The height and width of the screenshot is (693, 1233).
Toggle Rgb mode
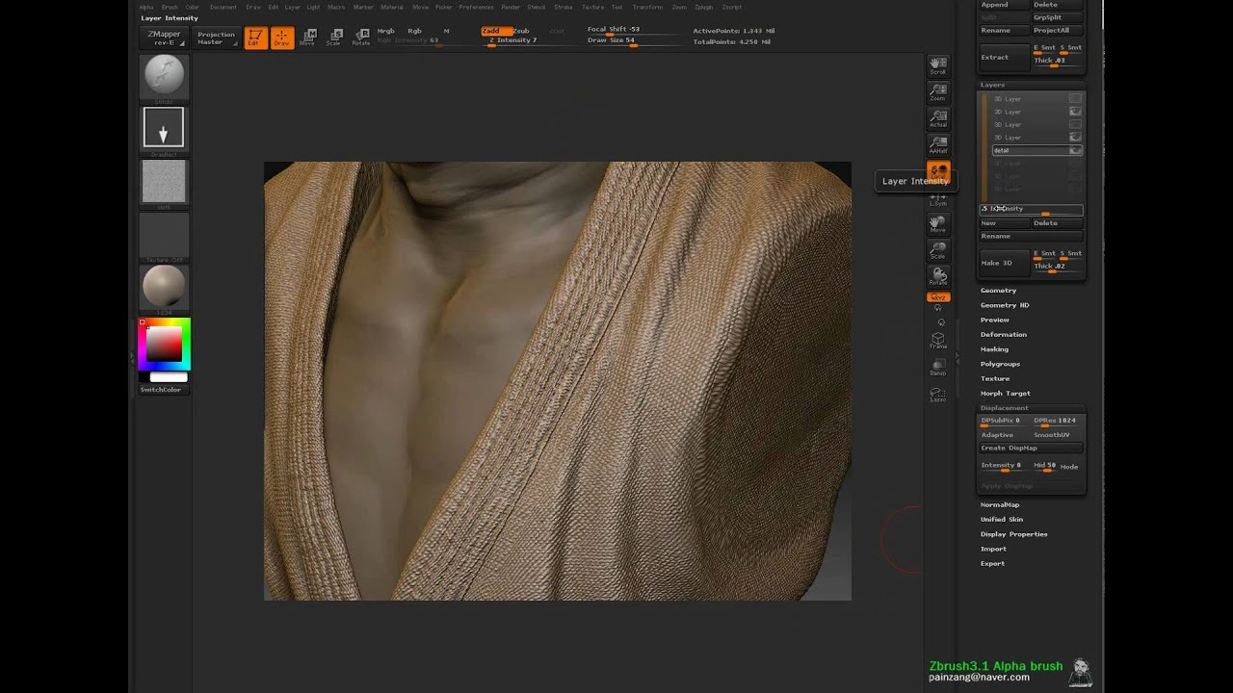pyautogui.click(x=414, y=31)
